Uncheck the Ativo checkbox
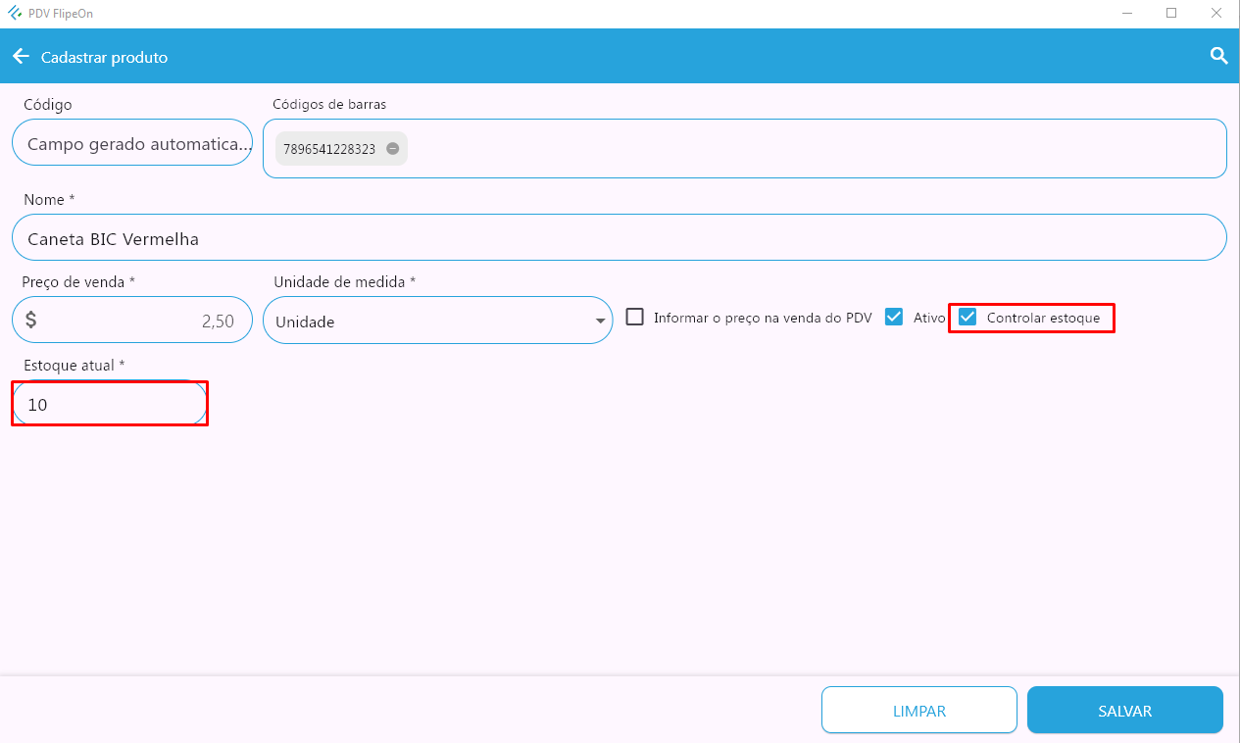The height and width of the screenshot is (743, 1240). click(x=893, y=318)
